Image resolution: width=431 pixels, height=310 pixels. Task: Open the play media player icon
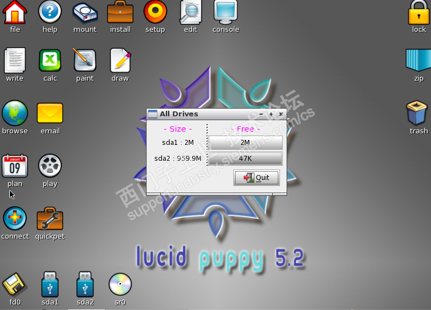pos(50,166)
